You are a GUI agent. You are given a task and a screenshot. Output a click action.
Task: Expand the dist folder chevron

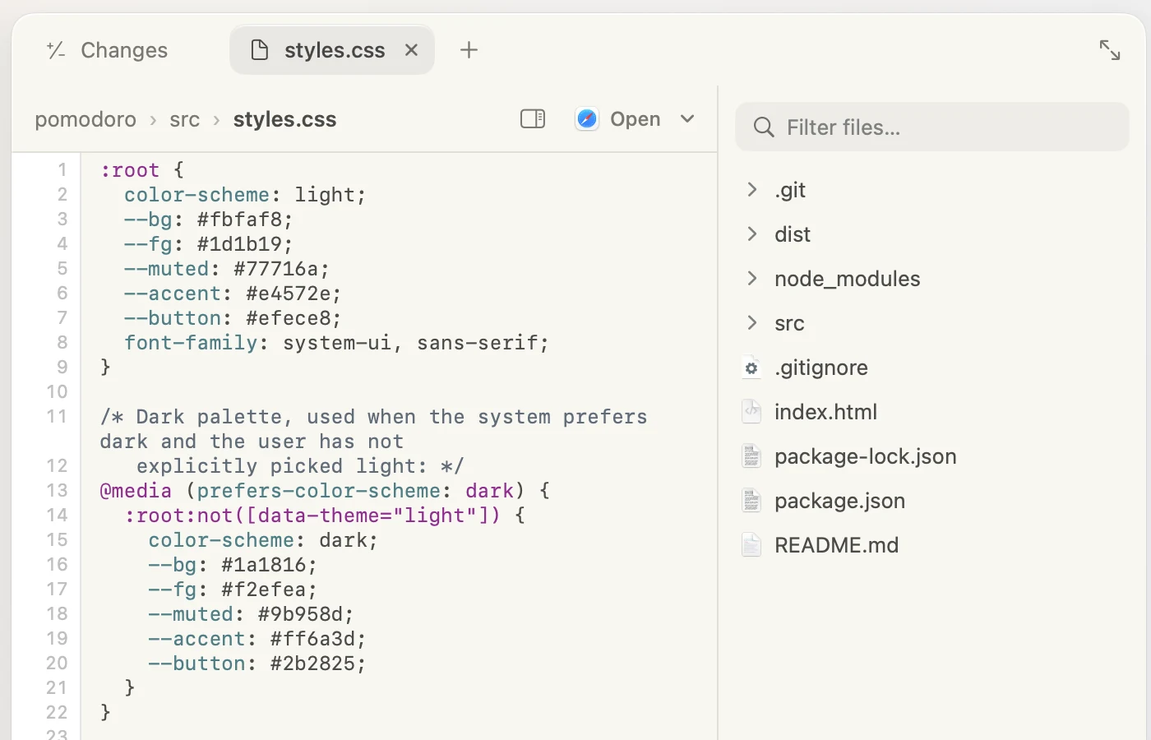[x=751, y=234]
